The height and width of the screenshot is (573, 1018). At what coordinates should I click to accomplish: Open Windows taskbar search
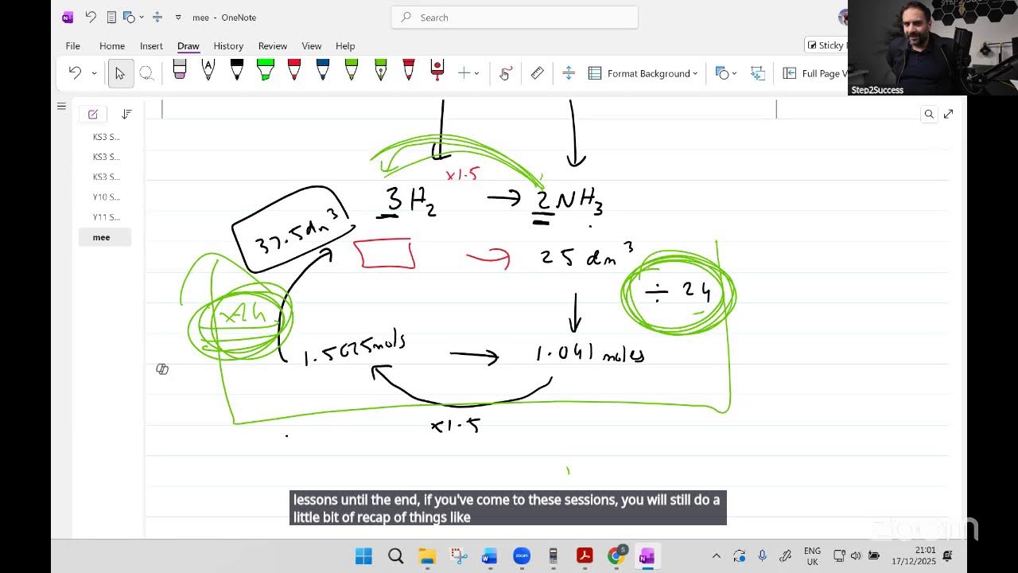coord(395,555)
